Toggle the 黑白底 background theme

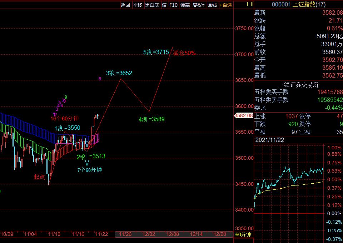tap(152, 5)
